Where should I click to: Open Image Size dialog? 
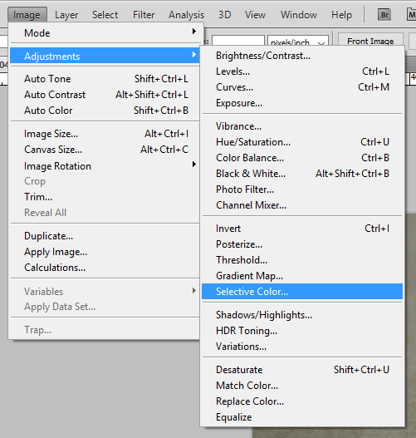click(x=105, y=134)
